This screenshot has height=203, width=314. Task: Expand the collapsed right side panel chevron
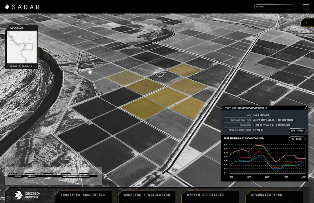click(x=307, y=23)
